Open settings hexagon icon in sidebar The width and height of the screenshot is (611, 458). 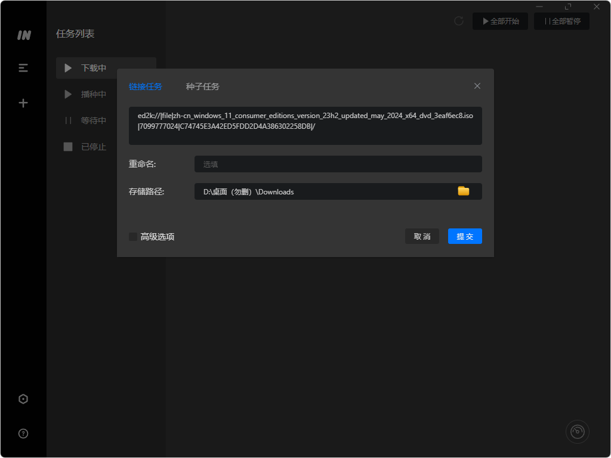pos(23,399)
